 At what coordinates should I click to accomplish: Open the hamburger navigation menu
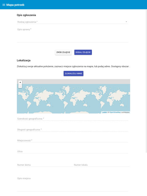pos(4,5)
